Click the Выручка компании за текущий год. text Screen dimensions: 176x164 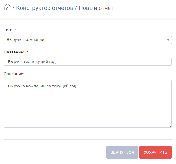coord(42,86)
